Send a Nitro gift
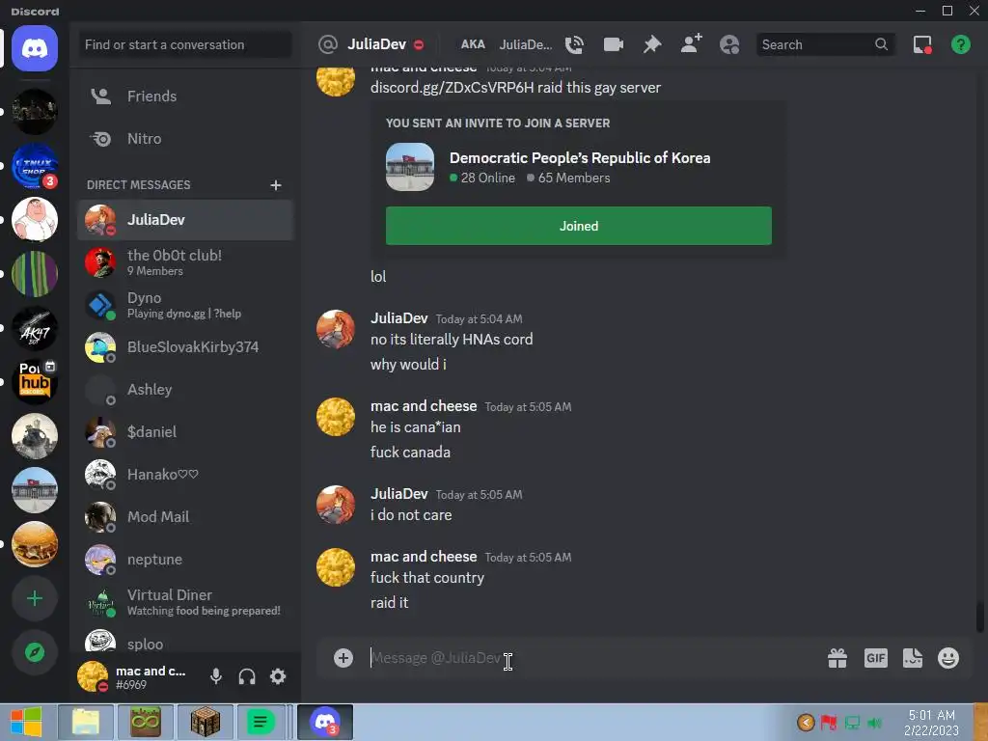 coord(837,658)
